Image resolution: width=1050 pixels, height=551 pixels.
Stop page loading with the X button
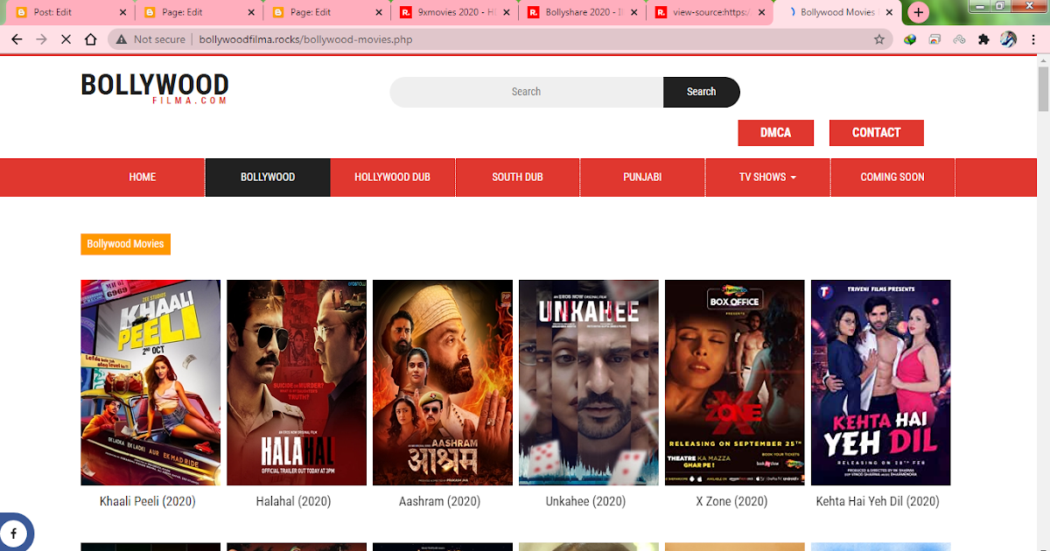point(66,39)
